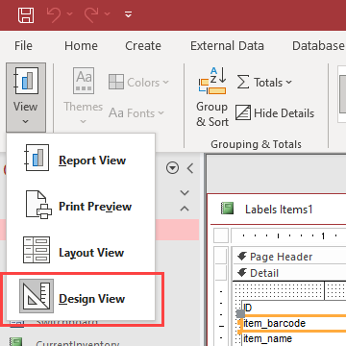Collapse the View dropdown arrow
The width and height of the screenshot is (346, 346).
coord(26,121)
